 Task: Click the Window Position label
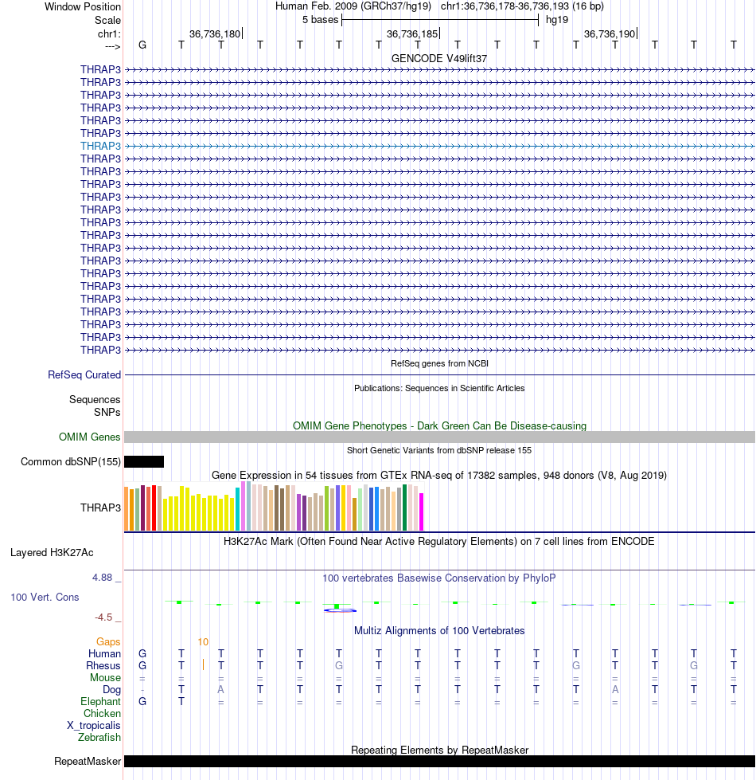click(83, 7)
